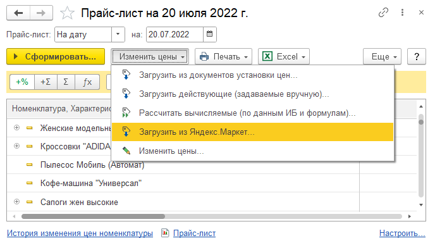The height and width of the screenshot is (243, 435).
Task: Expand the Кроссовки "ADIDAS" row
Action: (16, 146)
